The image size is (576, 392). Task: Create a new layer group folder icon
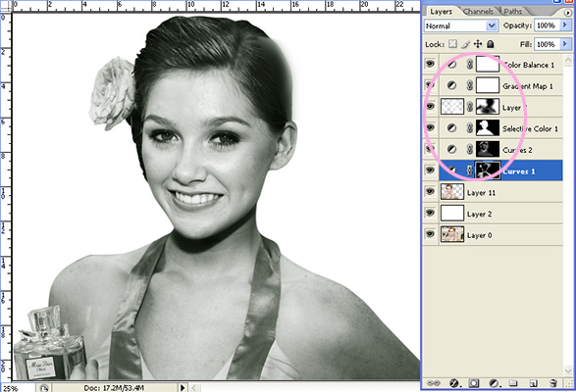513,383
